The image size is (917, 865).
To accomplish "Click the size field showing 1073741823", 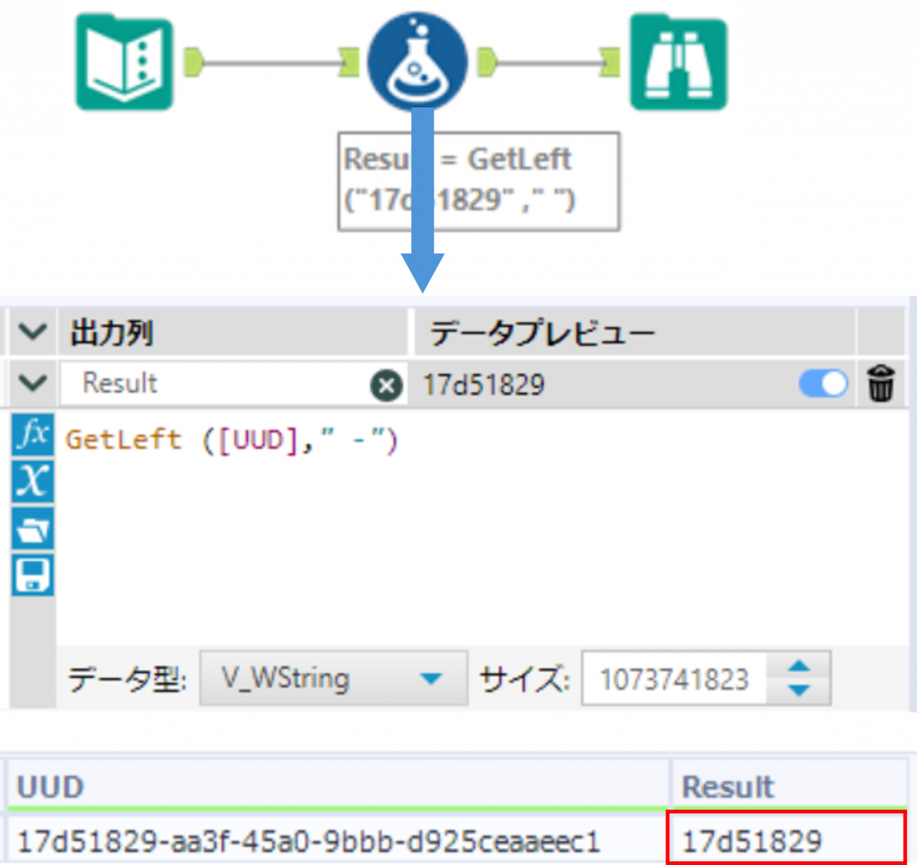I will point(673,679).
